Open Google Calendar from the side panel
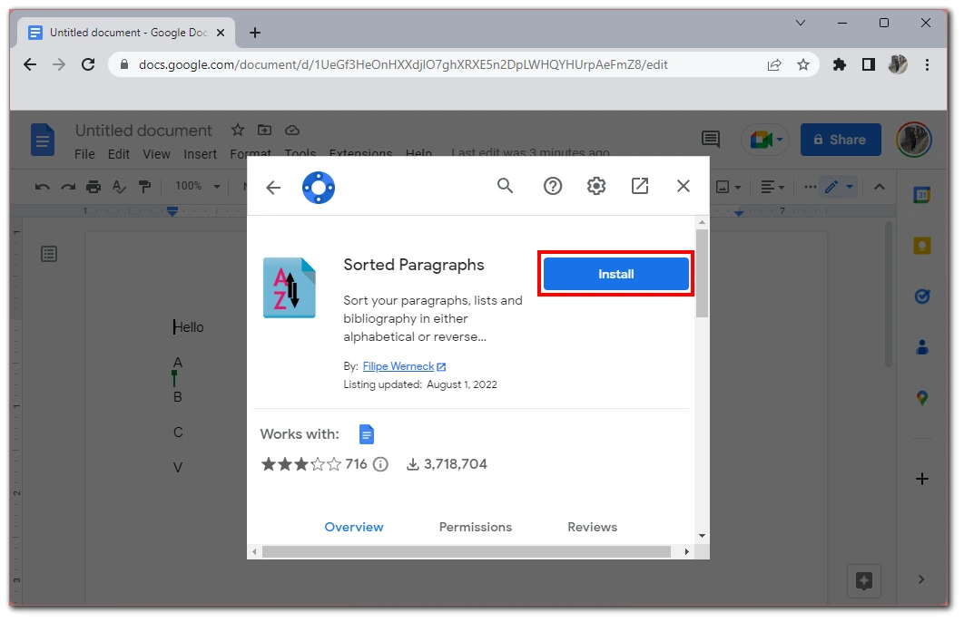 point(922,194)
